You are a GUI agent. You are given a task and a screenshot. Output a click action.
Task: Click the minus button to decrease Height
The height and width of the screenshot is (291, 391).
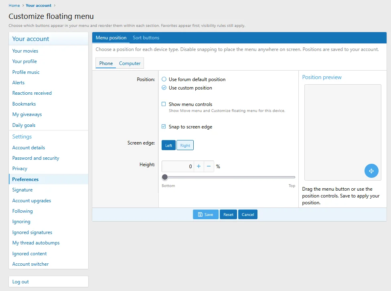(209, 166)
